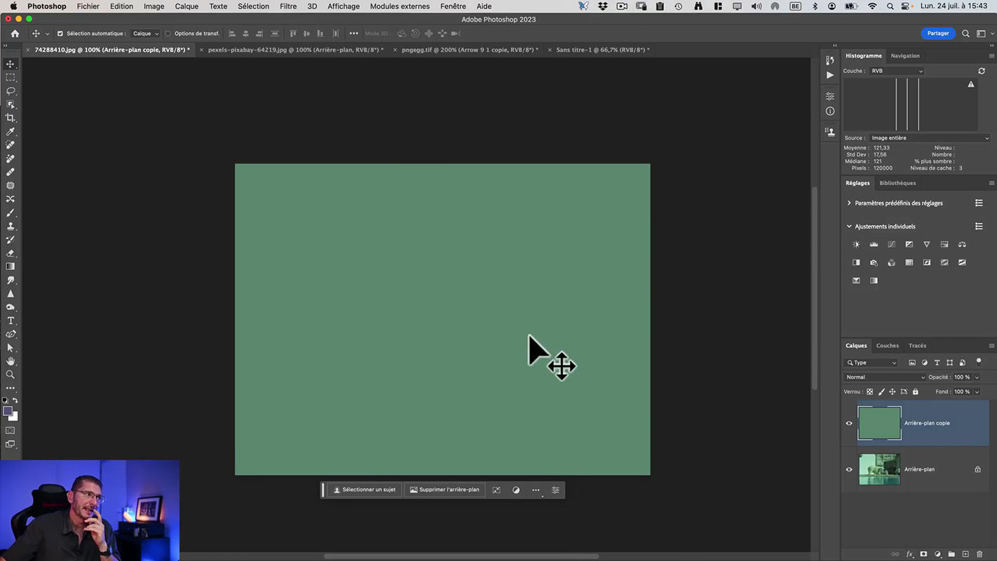Switch to the pexels-pixabay-64219.jpg document tab
The width and height of the screenshot is (997, 561).
pos(295,50)
